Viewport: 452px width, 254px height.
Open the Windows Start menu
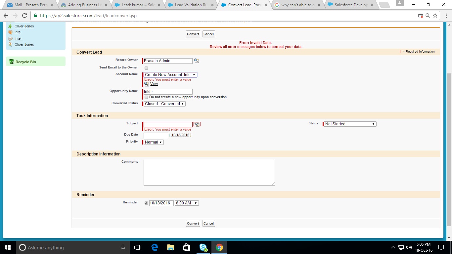[8, 247]
